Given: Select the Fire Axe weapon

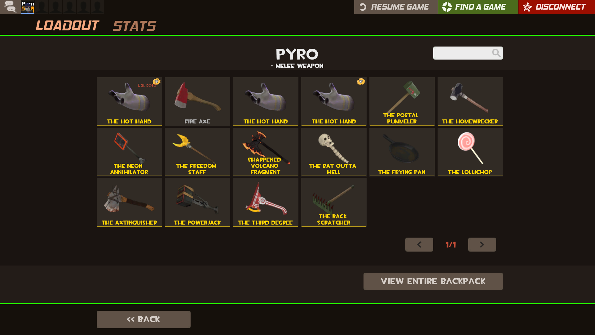Looking at the screenshot, I should pyautogui.click(x=197, y=101).
